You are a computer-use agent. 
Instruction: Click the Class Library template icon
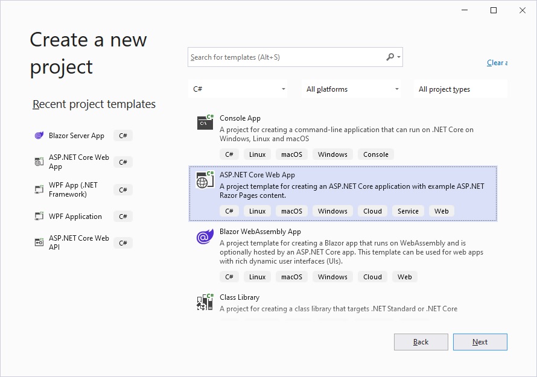click(205, 302)
